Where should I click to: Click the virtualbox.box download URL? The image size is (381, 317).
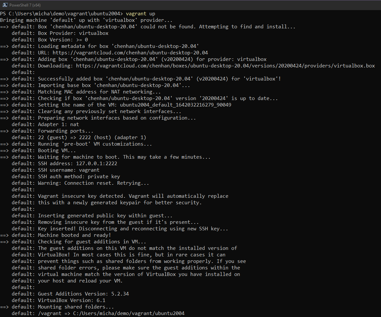coord(225,66)
